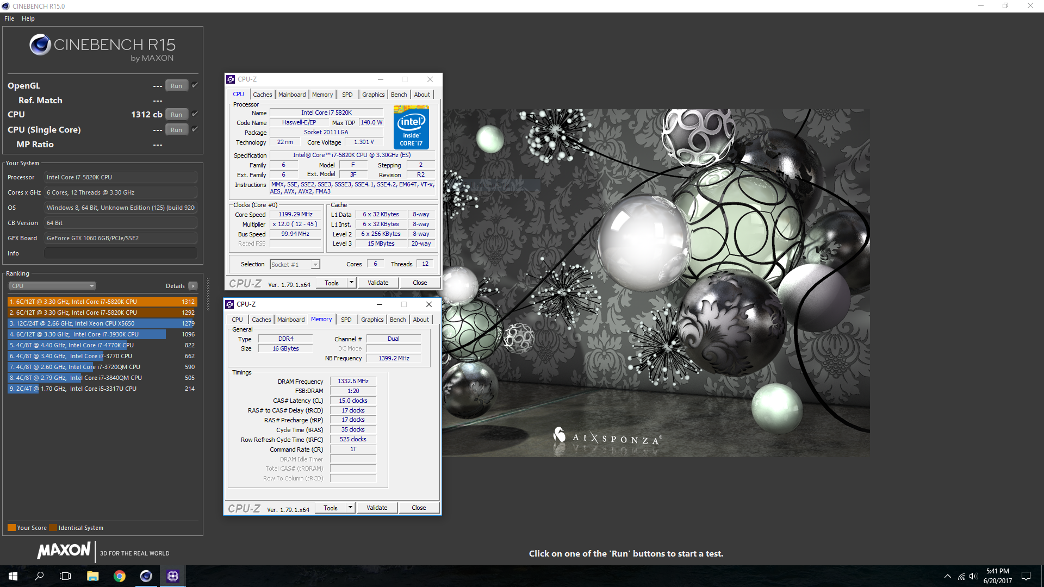Switch to Memory tab in upper CPU-Z

[x=322, y=95]
